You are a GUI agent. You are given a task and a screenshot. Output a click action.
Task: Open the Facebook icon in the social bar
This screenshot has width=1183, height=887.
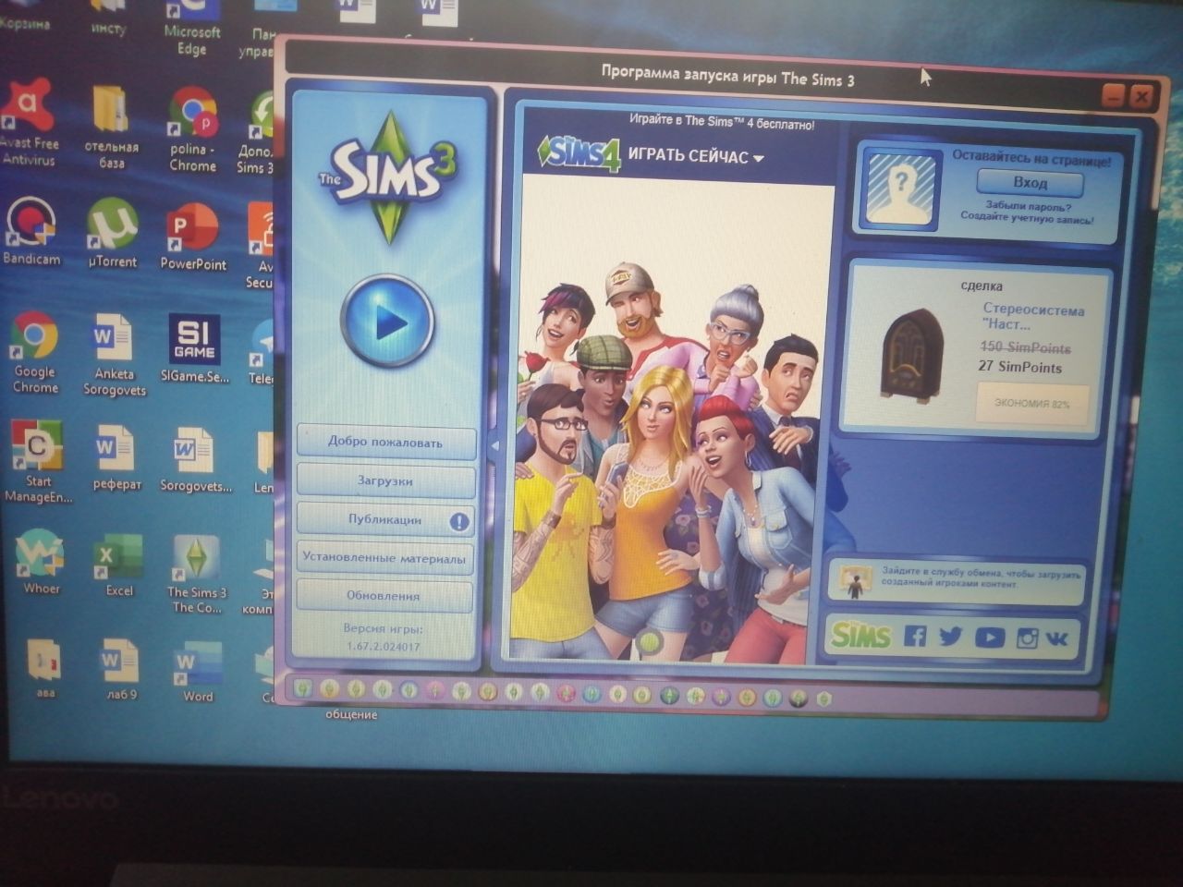pos(915,636)
